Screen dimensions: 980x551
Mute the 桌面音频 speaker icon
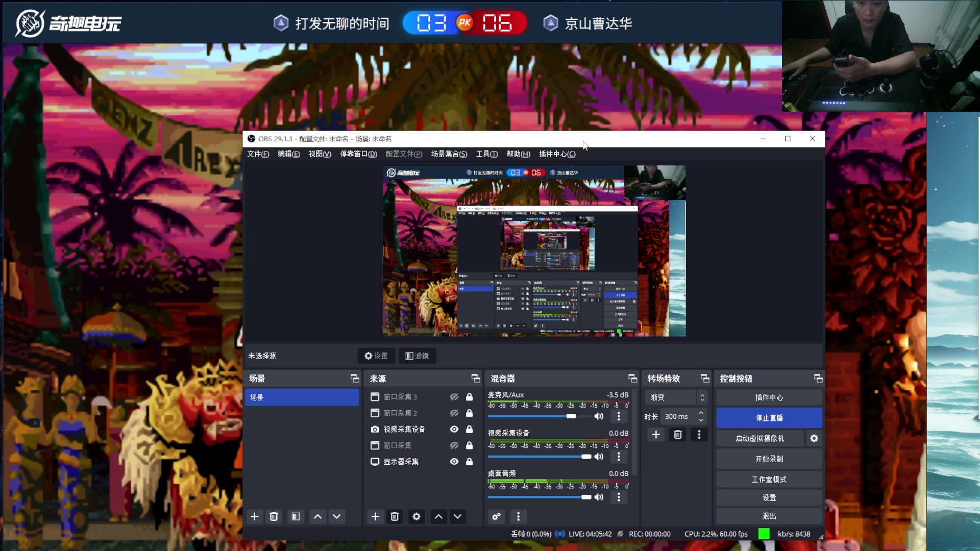[599, 497]
